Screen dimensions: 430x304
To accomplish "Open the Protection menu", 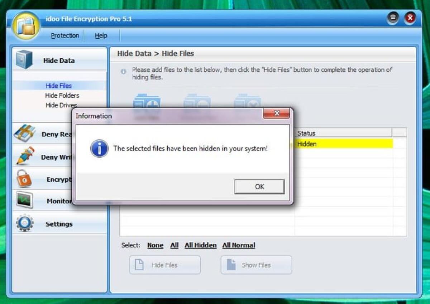I will [x=64, y=35].
